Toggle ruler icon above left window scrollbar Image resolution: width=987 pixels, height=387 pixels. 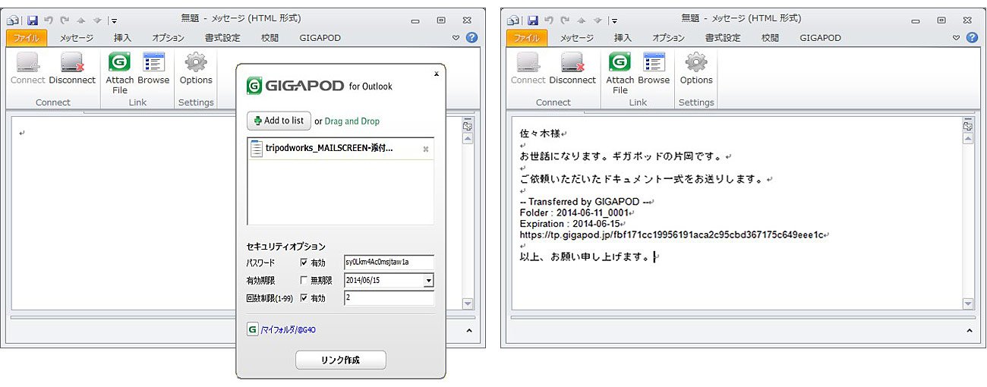coord(468,127)
